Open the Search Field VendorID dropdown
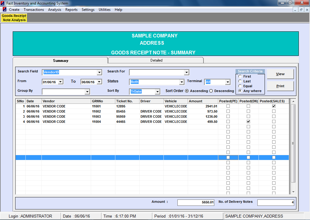 pos(99,72)
